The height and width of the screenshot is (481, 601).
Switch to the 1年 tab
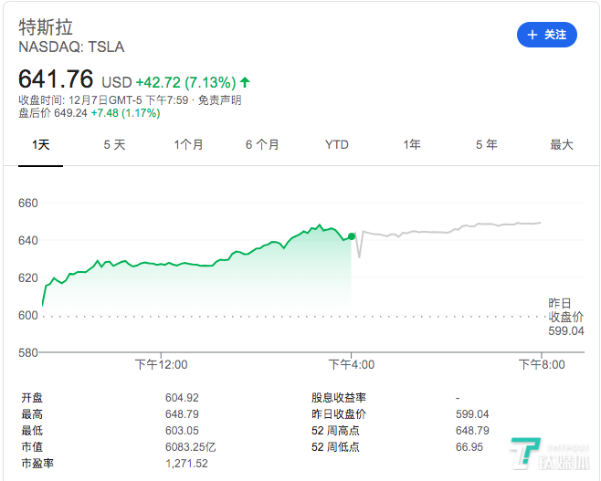[412, 144]
